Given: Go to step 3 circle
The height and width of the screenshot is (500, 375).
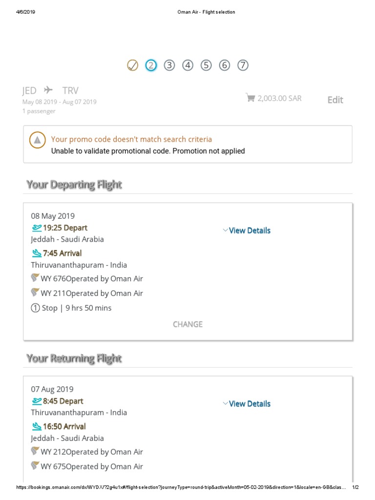Looking at the screenshot, I should click(169, 65).
